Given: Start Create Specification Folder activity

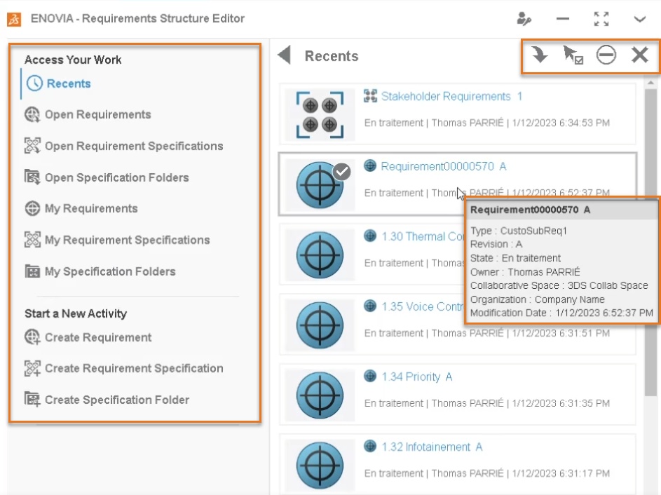Looking at the screenshot, I should point(117,400).
